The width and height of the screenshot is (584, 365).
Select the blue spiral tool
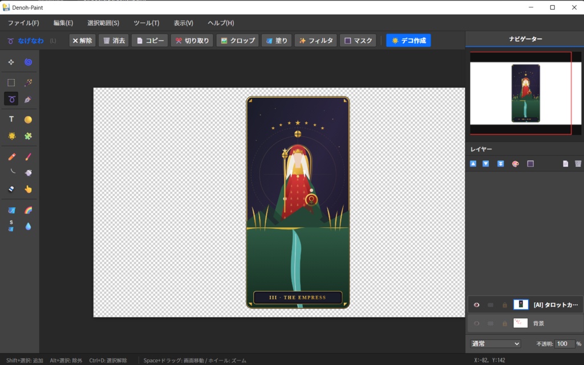coord(29,62)
